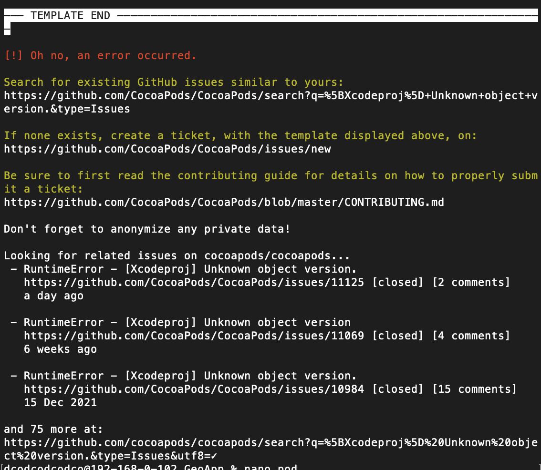Click the 'it a ticket:' line

tap(43, 189)
